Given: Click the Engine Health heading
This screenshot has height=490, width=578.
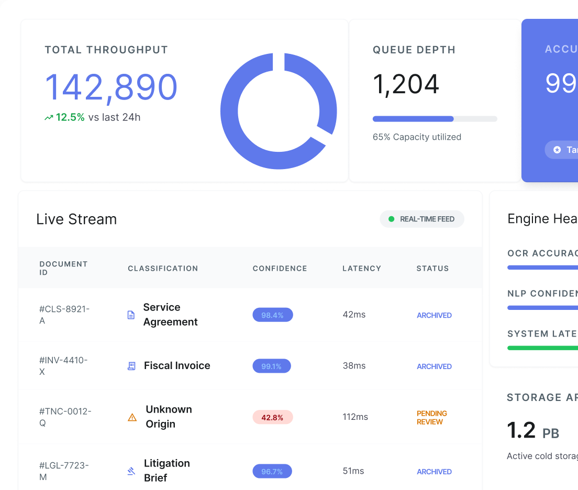Looking at the screenshot, I should [x=542, y=219].
